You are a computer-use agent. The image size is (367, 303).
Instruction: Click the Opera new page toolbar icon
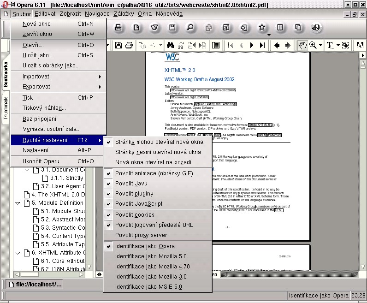point(136,28)
